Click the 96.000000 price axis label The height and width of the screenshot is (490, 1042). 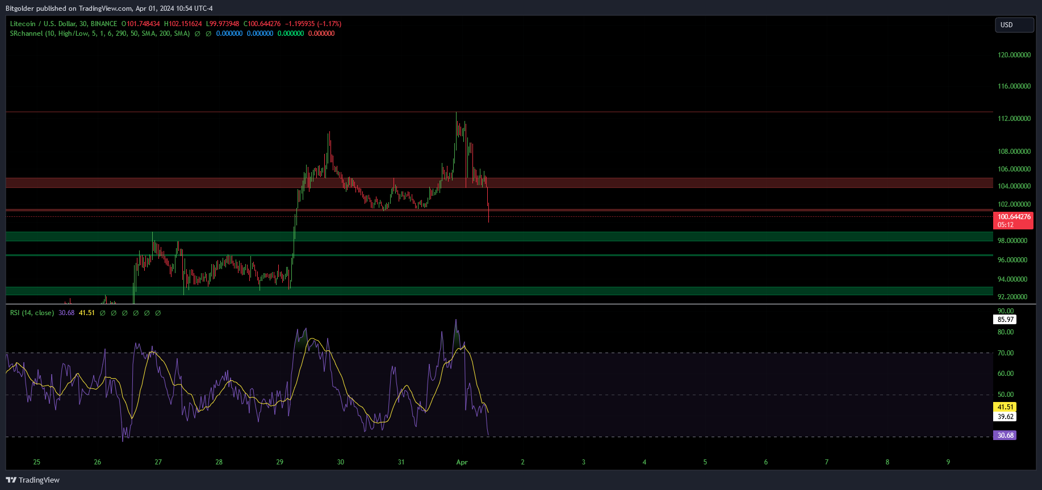[1012, 260]
